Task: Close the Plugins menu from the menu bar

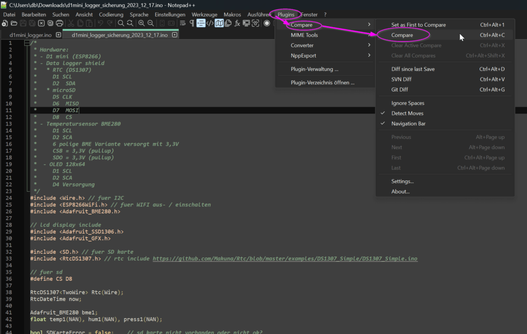Action: point(286,14)
